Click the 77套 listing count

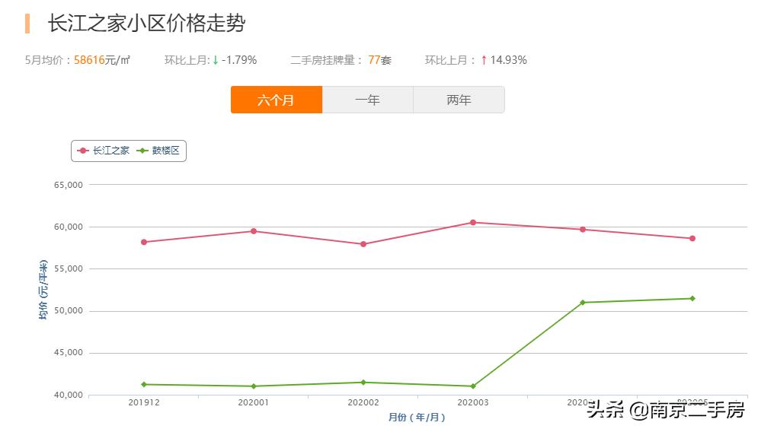[x=379, y=60]
